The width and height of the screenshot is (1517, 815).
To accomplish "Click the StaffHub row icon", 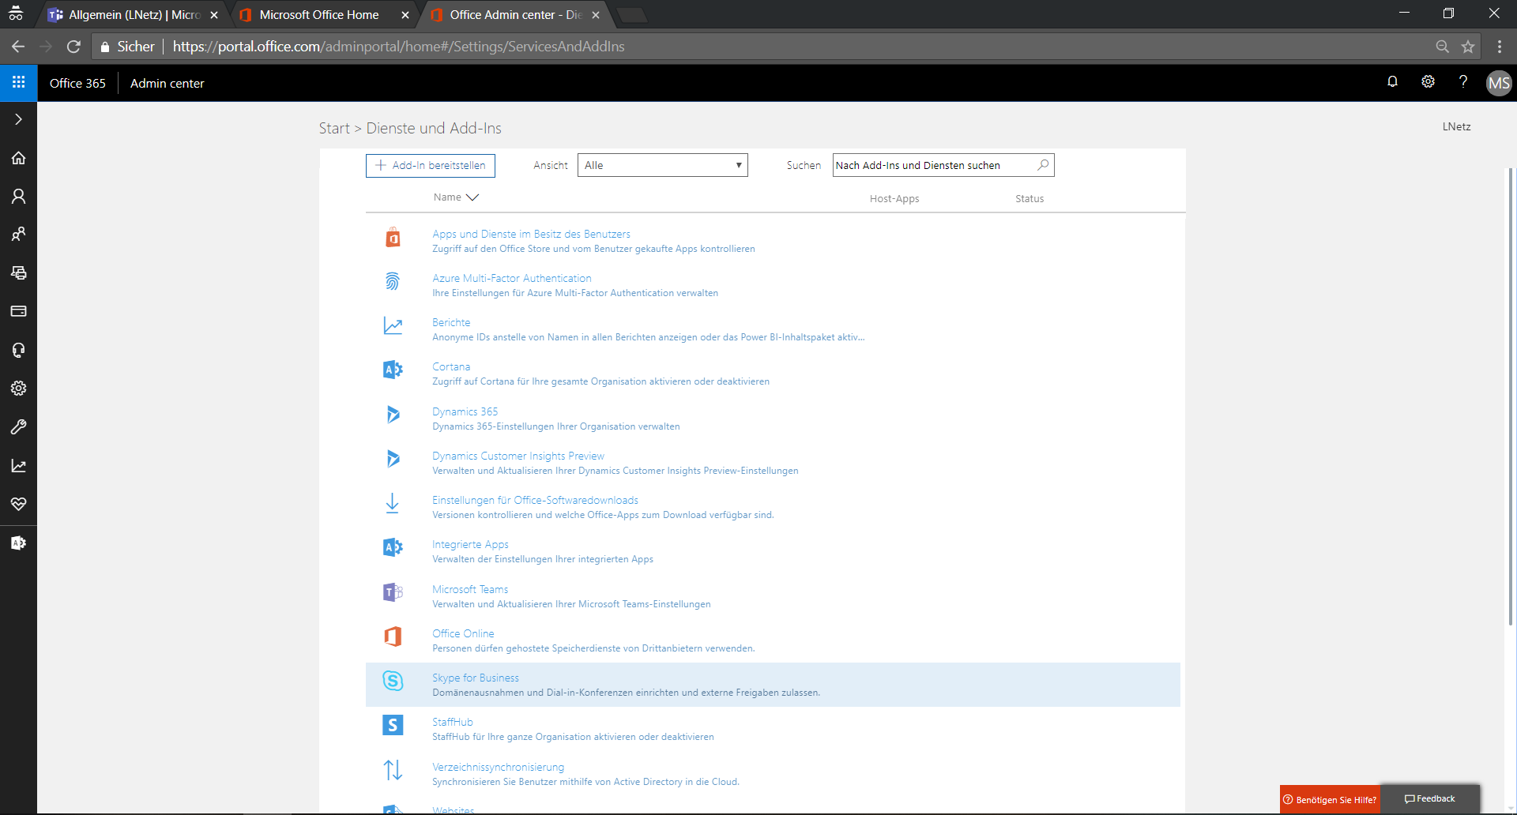I will [x=393, y=724].
